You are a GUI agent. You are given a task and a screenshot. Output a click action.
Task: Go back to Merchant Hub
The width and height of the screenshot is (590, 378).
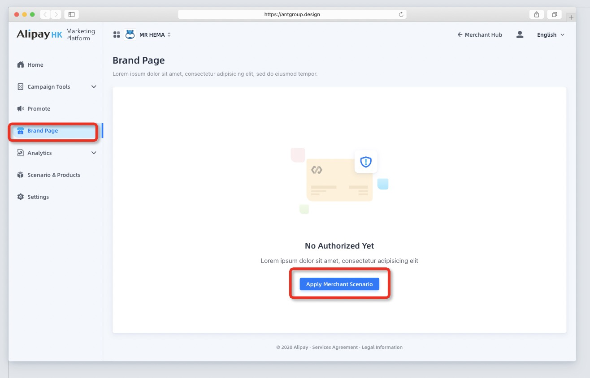point(479,35)
